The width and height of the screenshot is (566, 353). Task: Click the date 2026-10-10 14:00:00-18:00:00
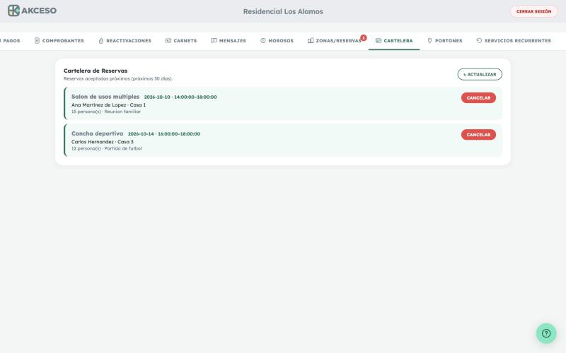tap(180, 97)
